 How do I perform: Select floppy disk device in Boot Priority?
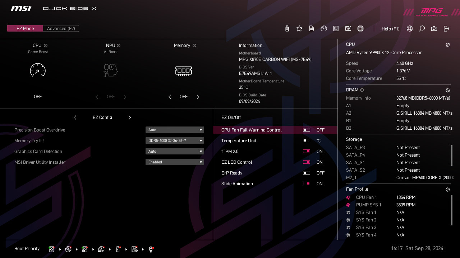[134, 249]
